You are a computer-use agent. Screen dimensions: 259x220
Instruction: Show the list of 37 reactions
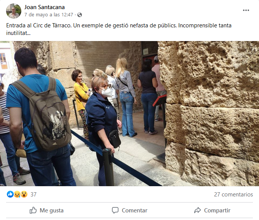[34, 195]
